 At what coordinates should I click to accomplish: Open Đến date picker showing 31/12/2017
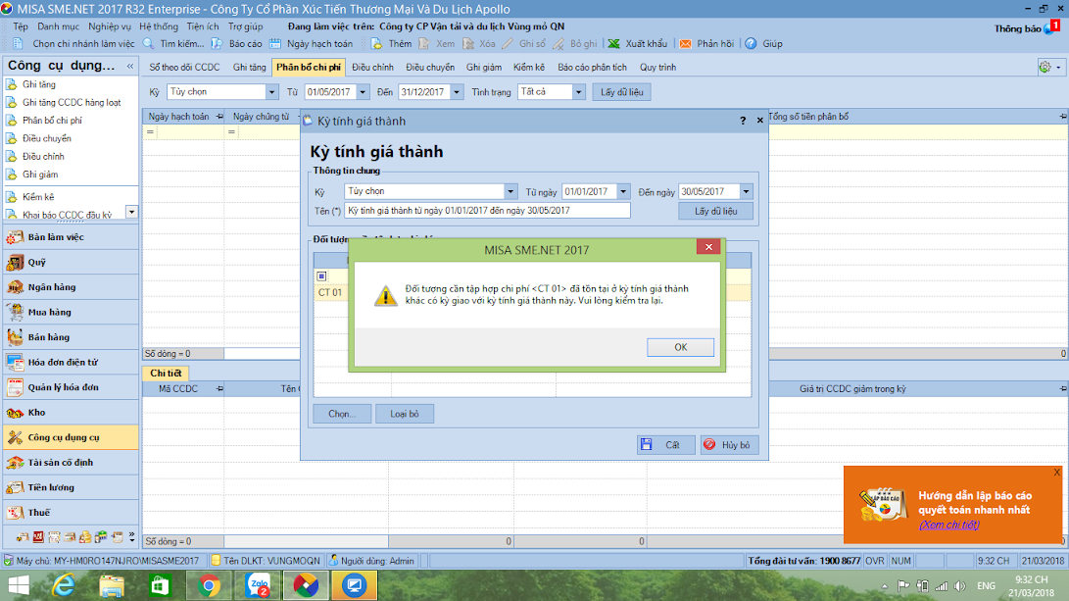(x=457, y=92)
